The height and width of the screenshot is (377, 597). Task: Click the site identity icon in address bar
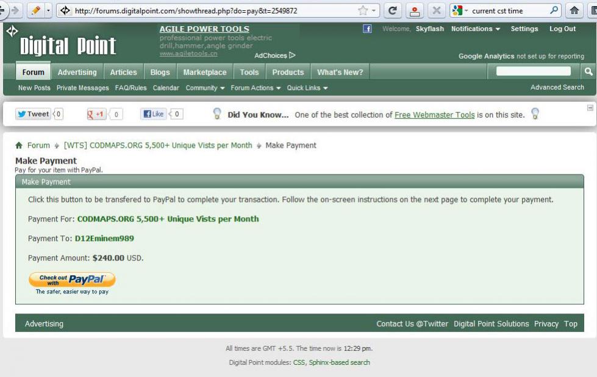coord(65,10)
